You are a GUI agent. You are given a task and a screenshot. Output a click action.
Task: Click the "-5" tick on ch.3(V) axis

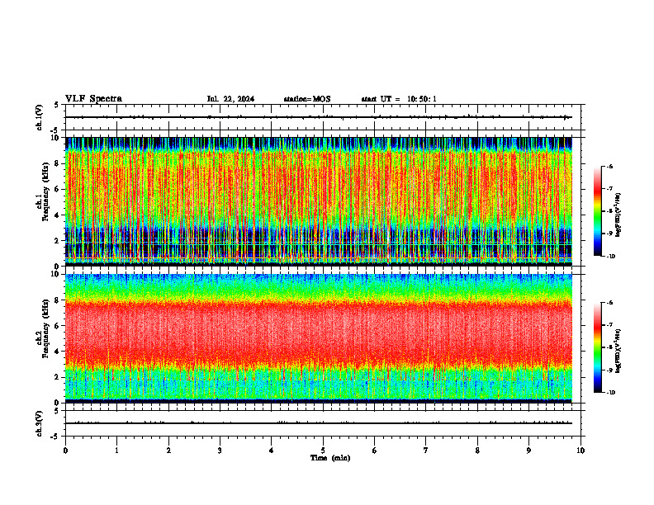[x=55, y=437]
